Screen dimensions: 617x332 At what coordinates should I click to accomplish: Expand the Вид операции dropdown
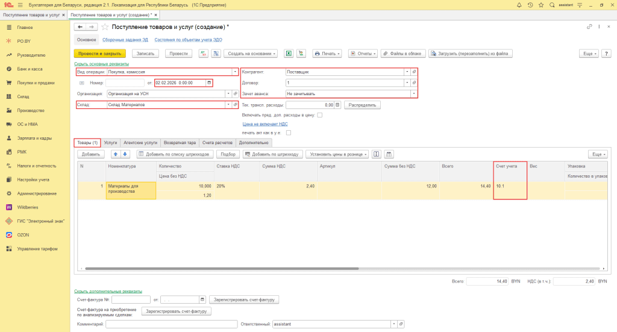(235, 72)
